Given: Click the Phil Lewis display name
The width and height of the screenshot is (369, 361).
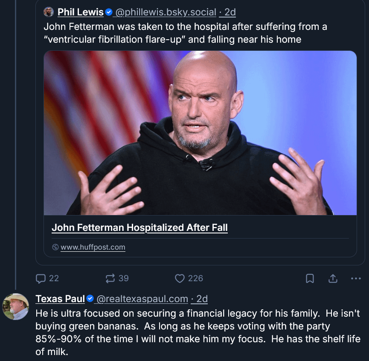Looking at the screenshot, I should tap(81, 12).
